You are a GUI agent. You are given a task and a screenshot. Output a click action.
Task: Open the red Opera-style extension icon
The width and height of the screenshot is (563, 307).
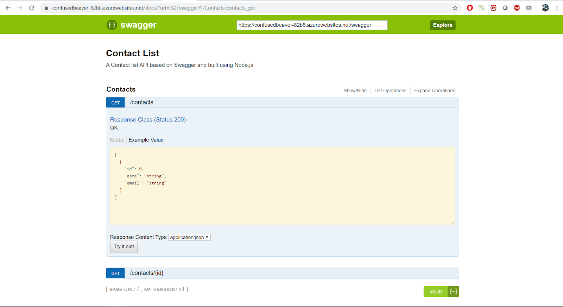pyautogui.click(x=470, y=8)
